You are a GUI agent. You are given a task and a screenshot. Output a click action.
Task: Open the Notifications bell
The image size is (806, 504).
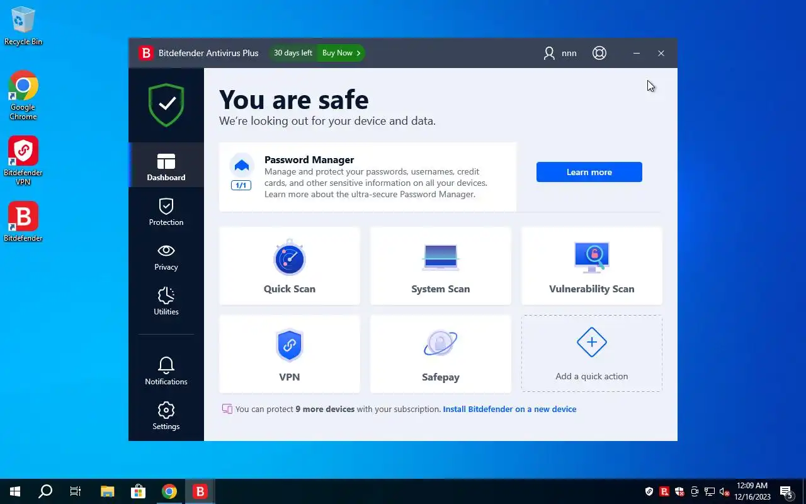pos(166,371)
